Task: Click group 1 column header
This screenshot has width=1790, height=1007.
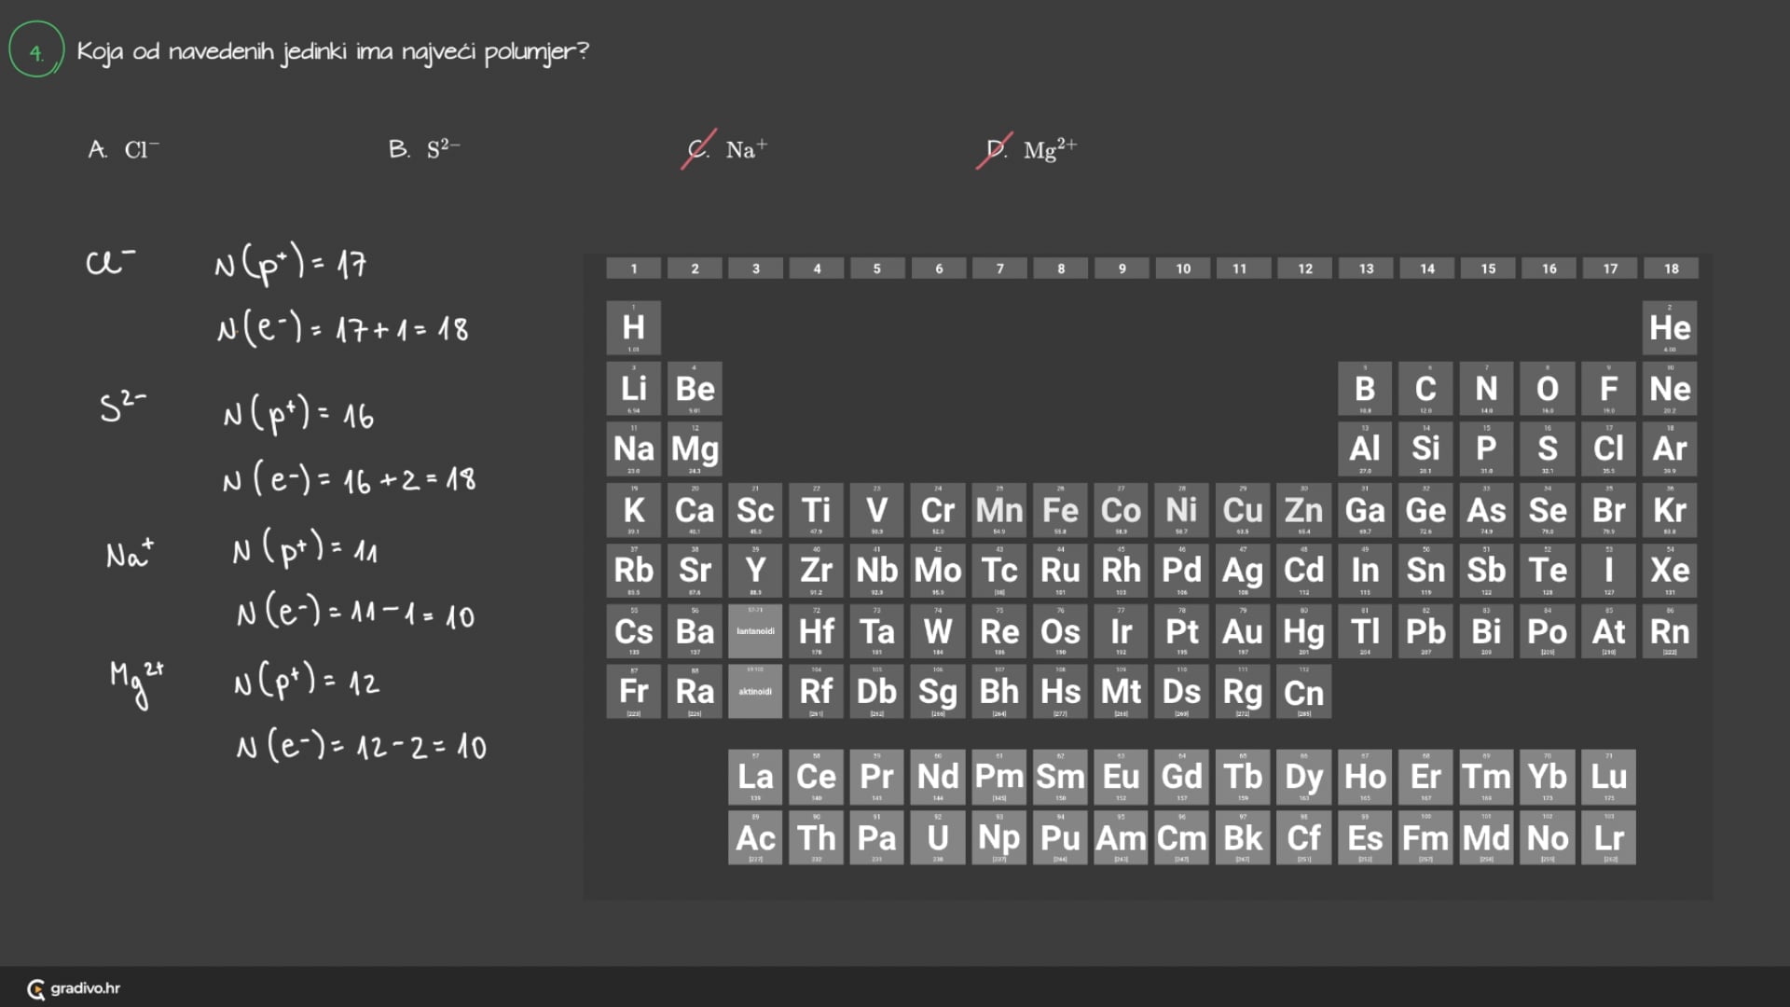Action: pos(633,269)
